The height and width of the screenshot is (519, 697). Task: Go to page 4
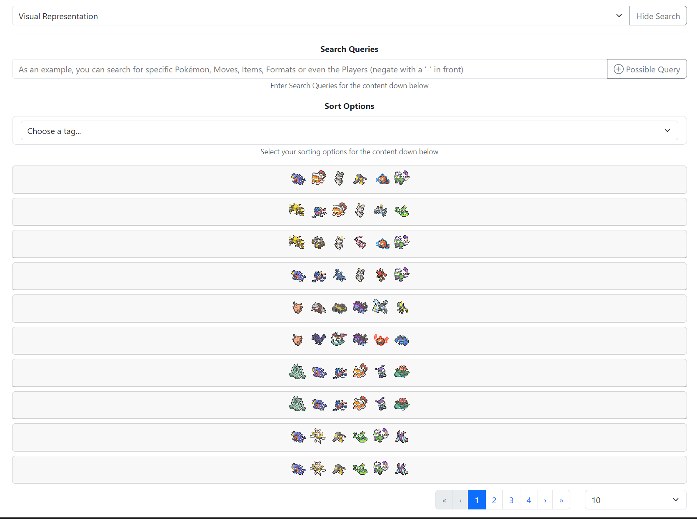click(529, 500)
